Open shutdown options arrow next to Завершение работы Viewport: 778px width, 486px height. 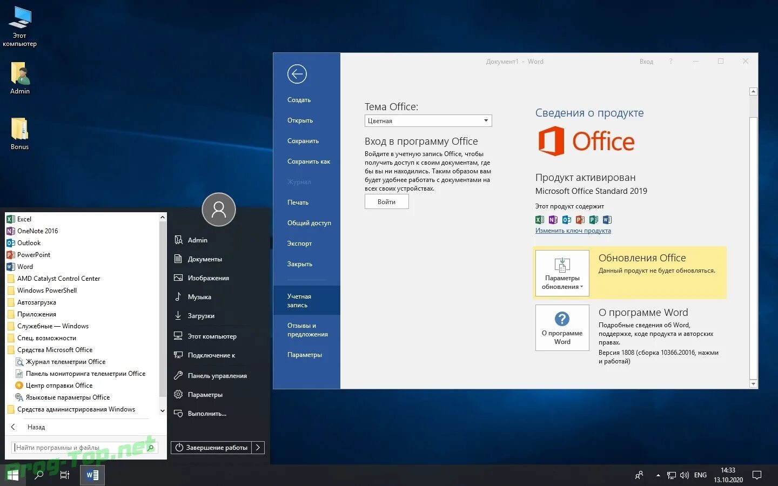(x=258, y=447)
